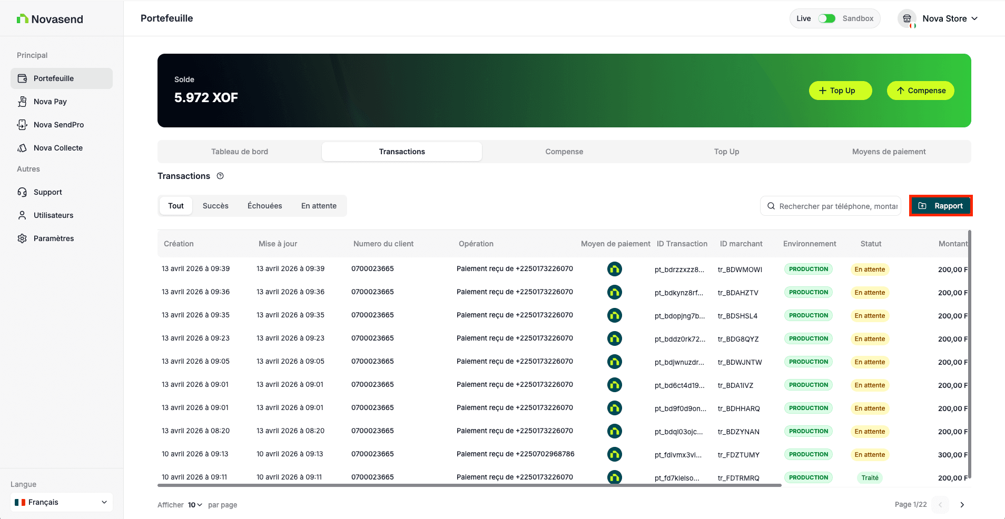This screenshot has width=1005, height=519.
Task: Open the Français language dropdown
Action: [x=62, y=502]
